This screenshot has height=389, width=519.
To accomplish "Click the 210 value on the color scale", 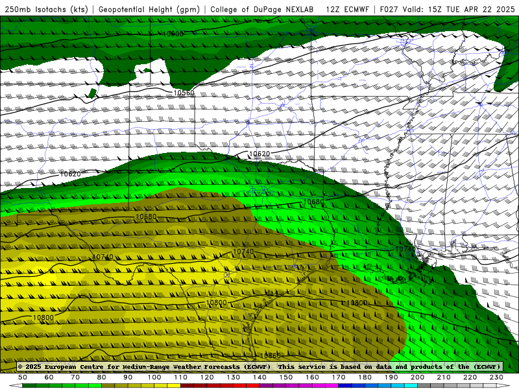I will pyautogui.click(x=444, y=377).
